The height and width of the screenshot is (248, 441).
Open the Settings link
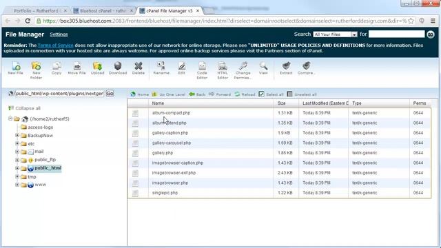[x=59, y=34]
